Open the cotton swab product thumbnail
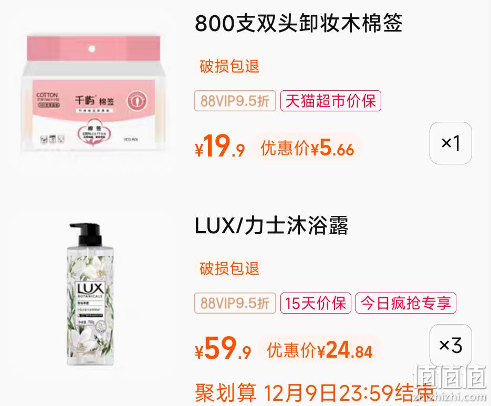 92,94
